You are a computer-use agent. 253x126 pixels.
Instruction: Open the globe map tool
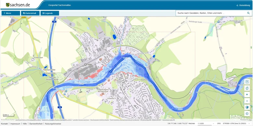tap(247, 107)
